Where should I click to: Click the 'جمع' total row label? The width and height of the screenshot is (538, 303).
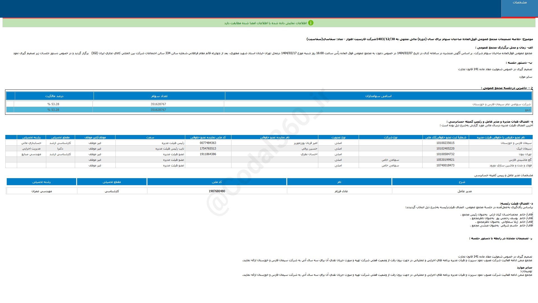tap(528, 110)
